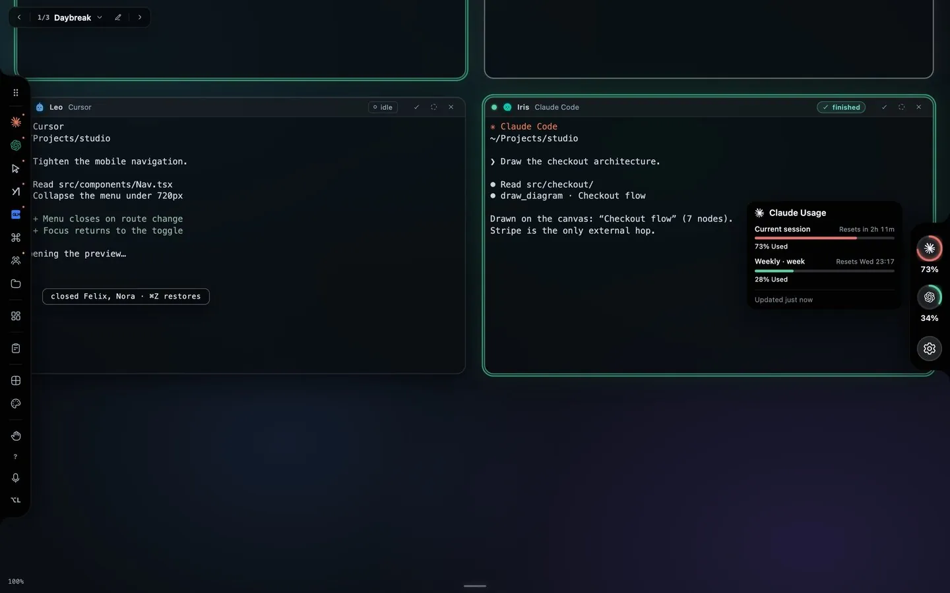Viewport: 950px width, 593px height.
Task: Click the drag-handle dots atop left sidebar
Action: pyautogui.click(x=16, y=93)
